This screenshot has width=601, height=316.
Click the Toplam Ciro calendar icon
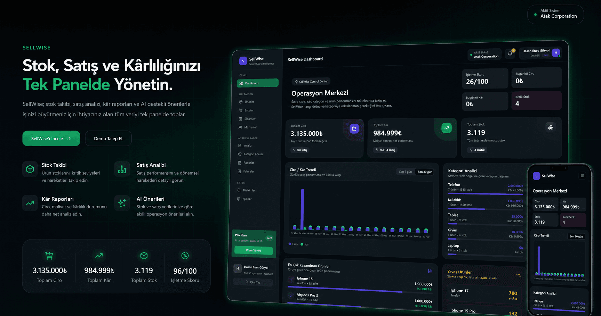(354, 129)
